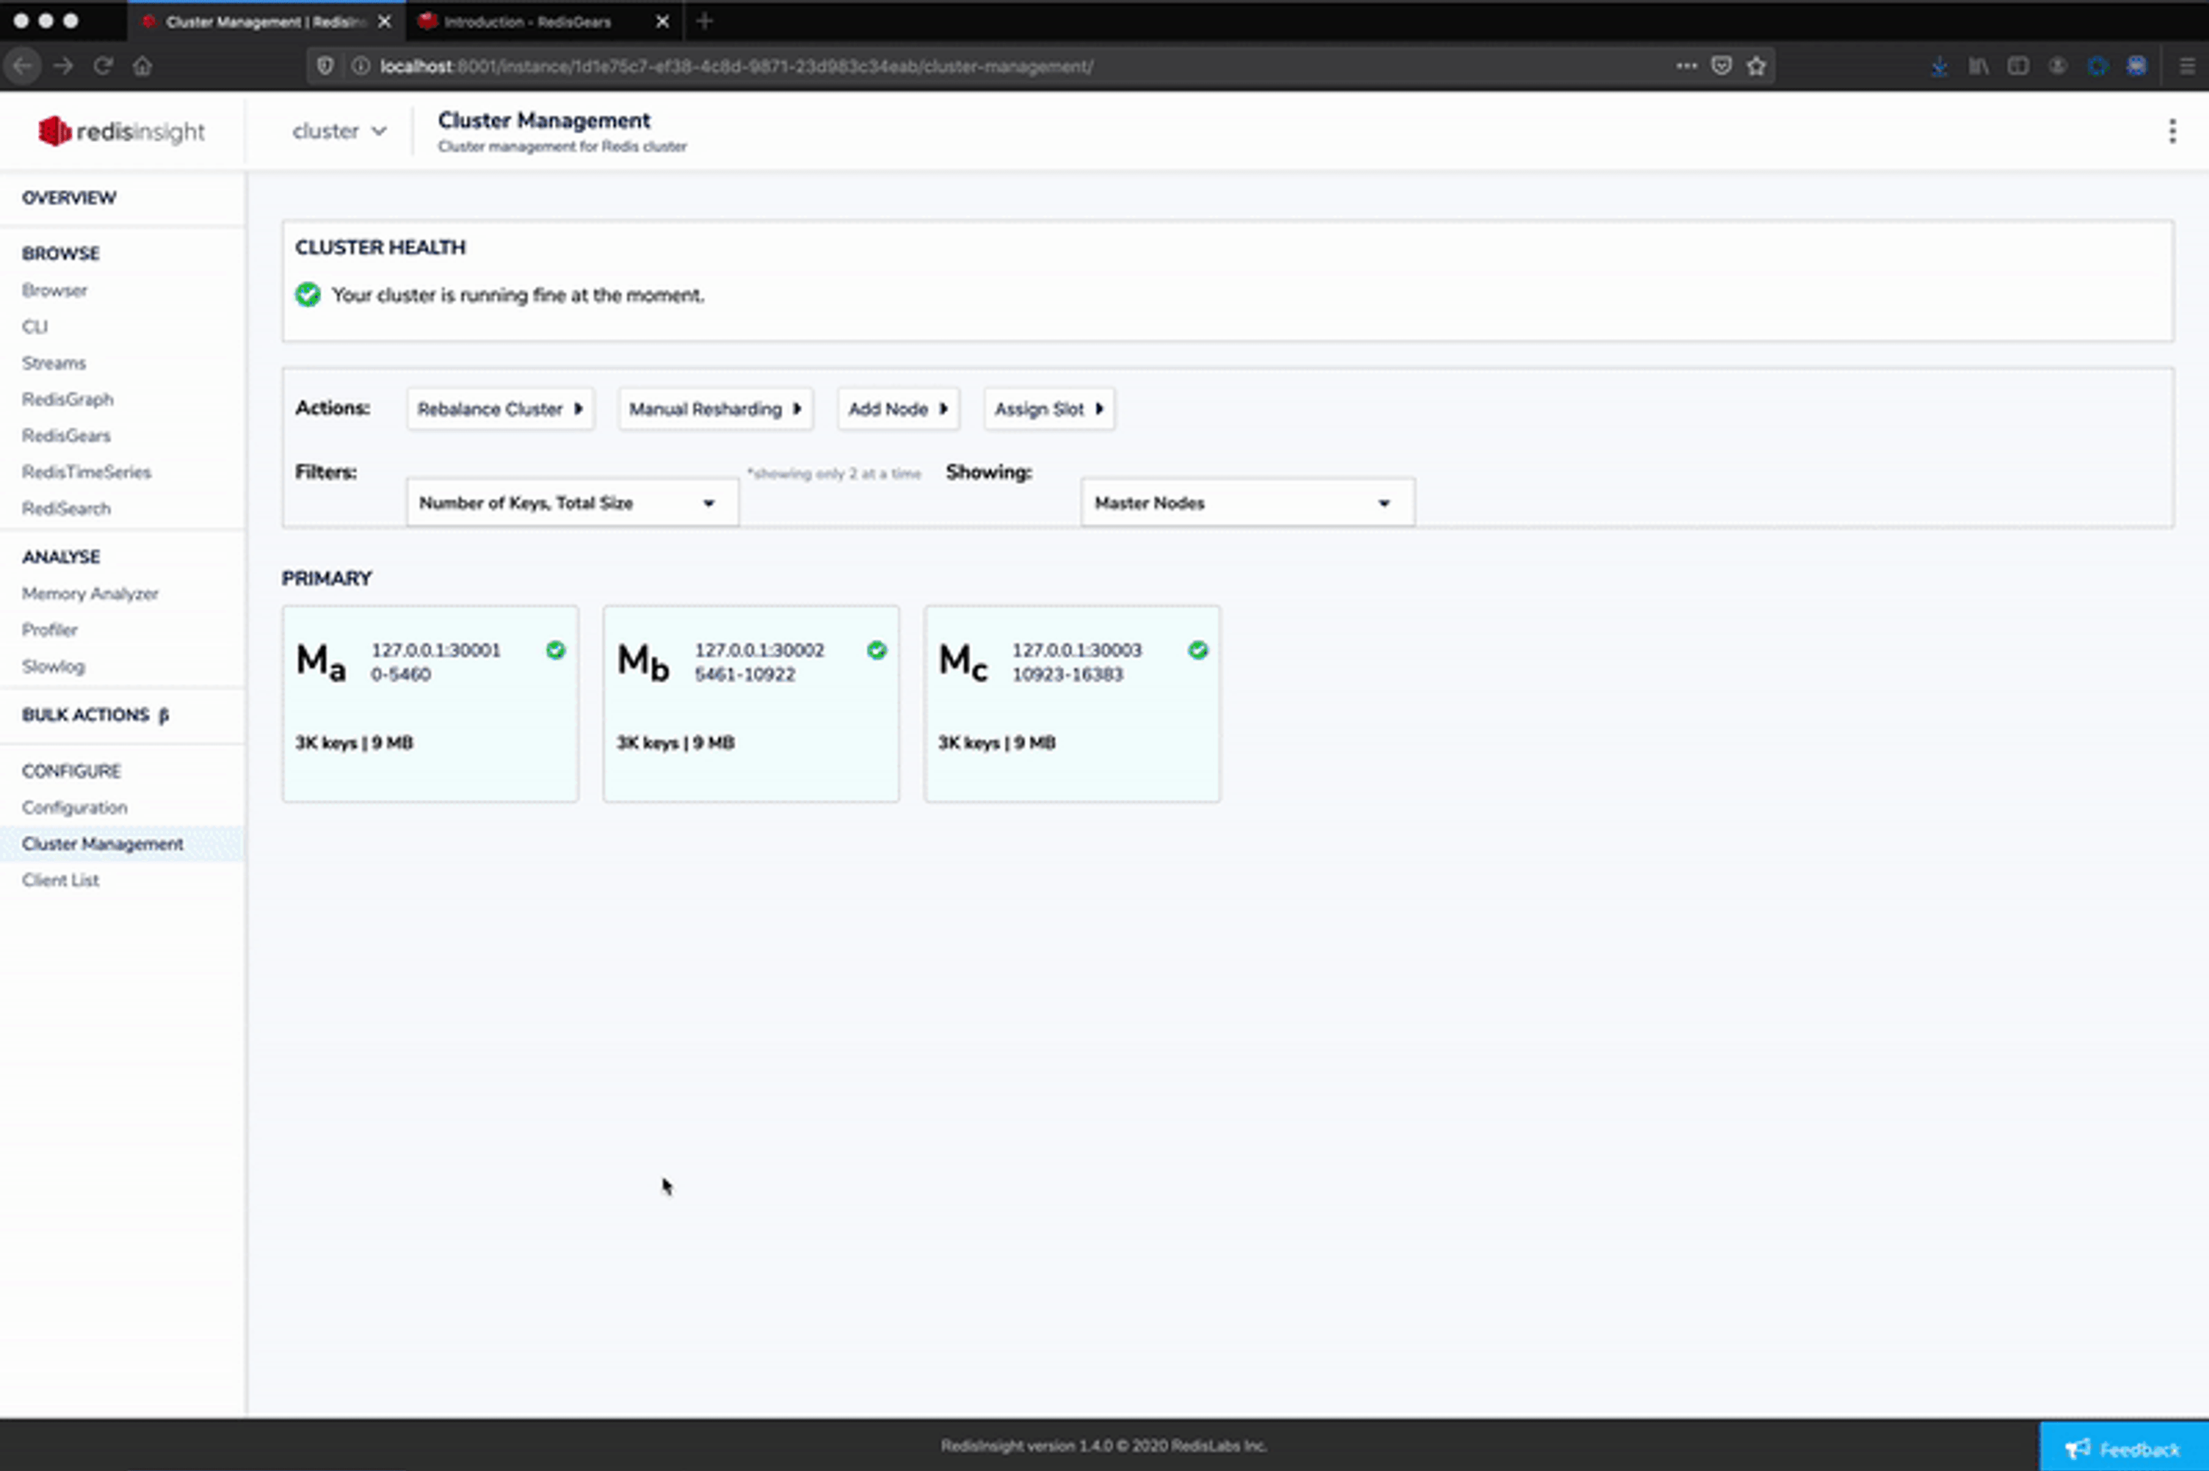Select the Mb primary node card
The width and height of the screenshot is (2209, 1471).
750,704
